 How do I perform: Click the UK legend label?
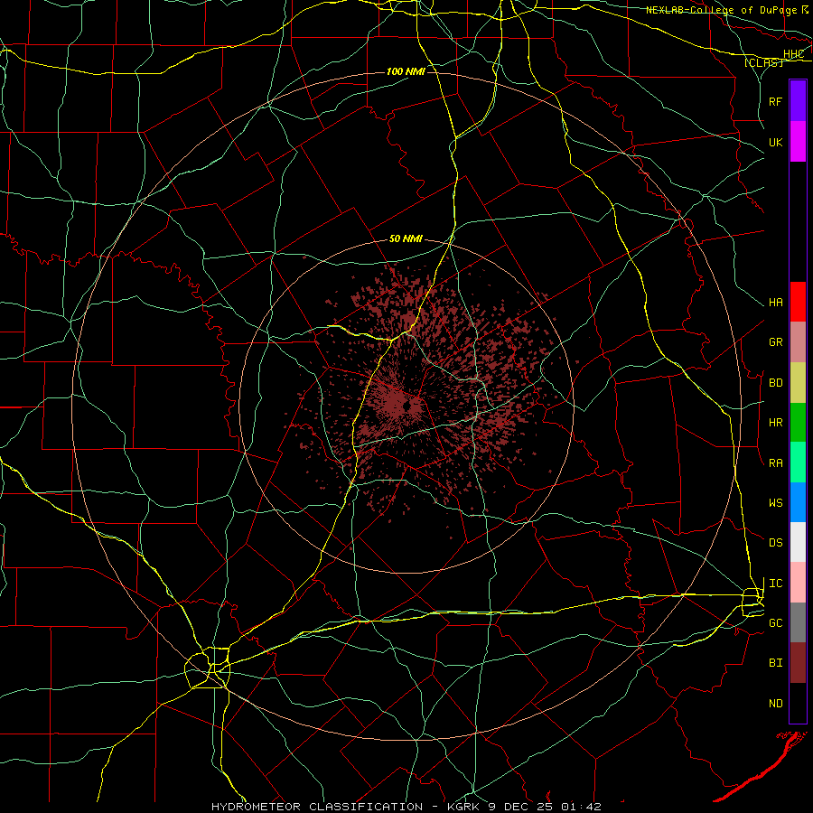[x=776, y=142]
